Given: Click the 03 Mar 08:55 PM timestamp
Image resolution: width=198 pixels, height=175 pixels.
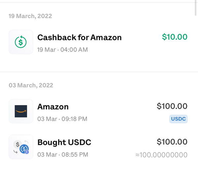Looking at the screenshot, I should click(63, 155).
